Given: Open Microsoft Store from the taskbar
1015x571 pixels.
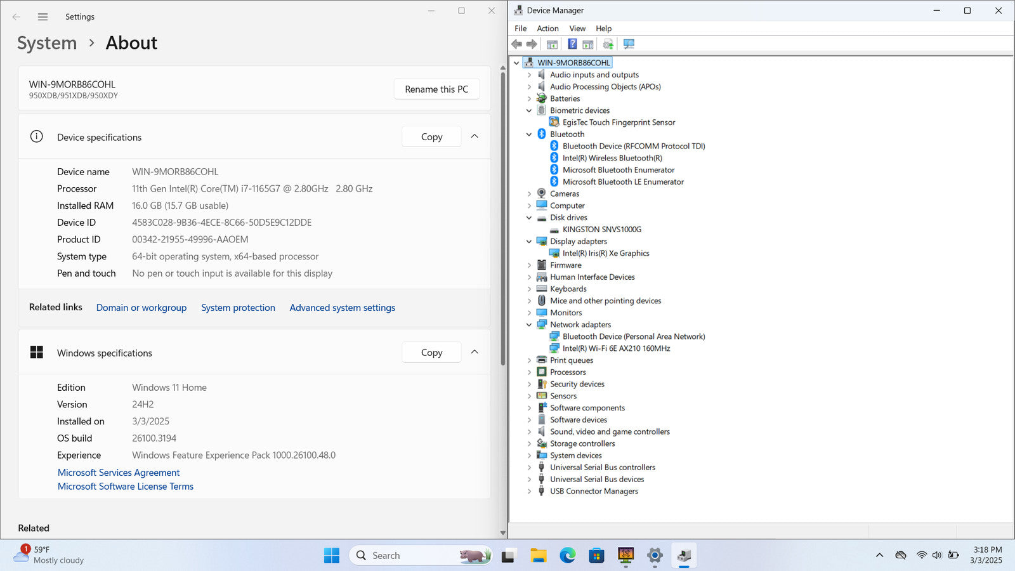Looking at the screenshot, I should tap(596, 556).
